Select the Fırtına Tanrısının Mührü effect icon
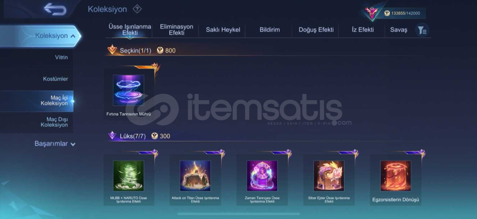The image size is (477, 219). [x=129, y=90]
